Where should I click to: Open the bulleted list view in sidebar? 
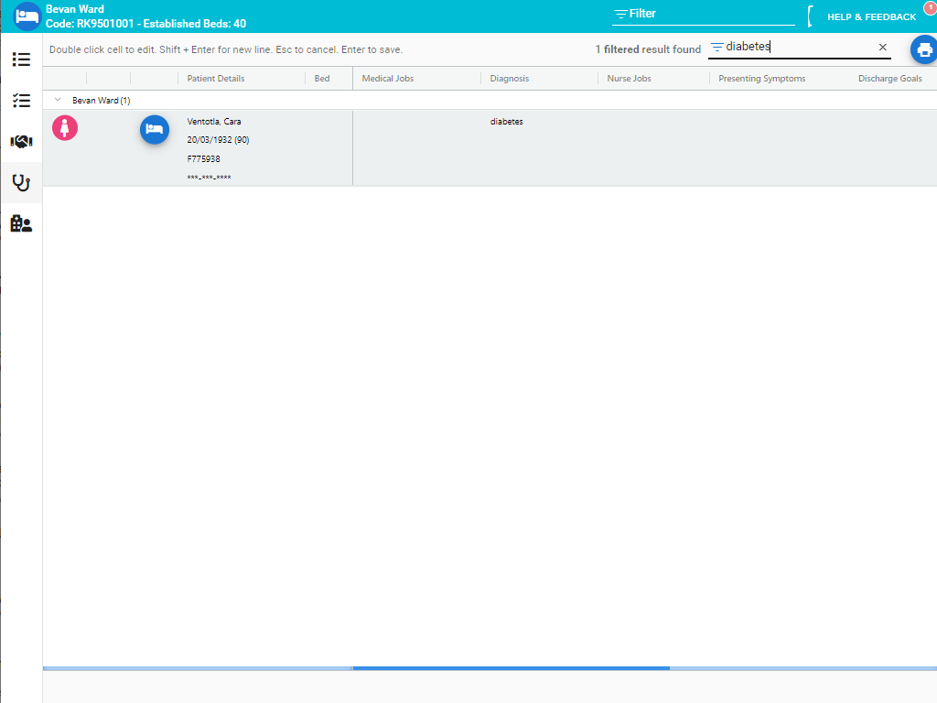click(22, 59)
